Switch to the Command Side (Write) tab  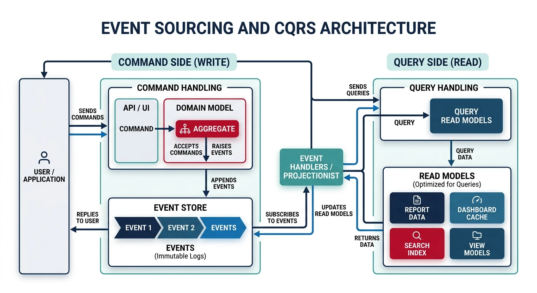coord(174,62)
